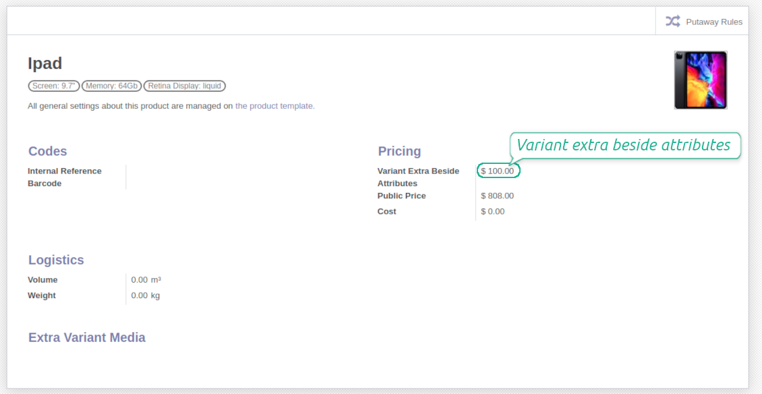
Task: Open the product template link
Action: [x=275, y=105]
